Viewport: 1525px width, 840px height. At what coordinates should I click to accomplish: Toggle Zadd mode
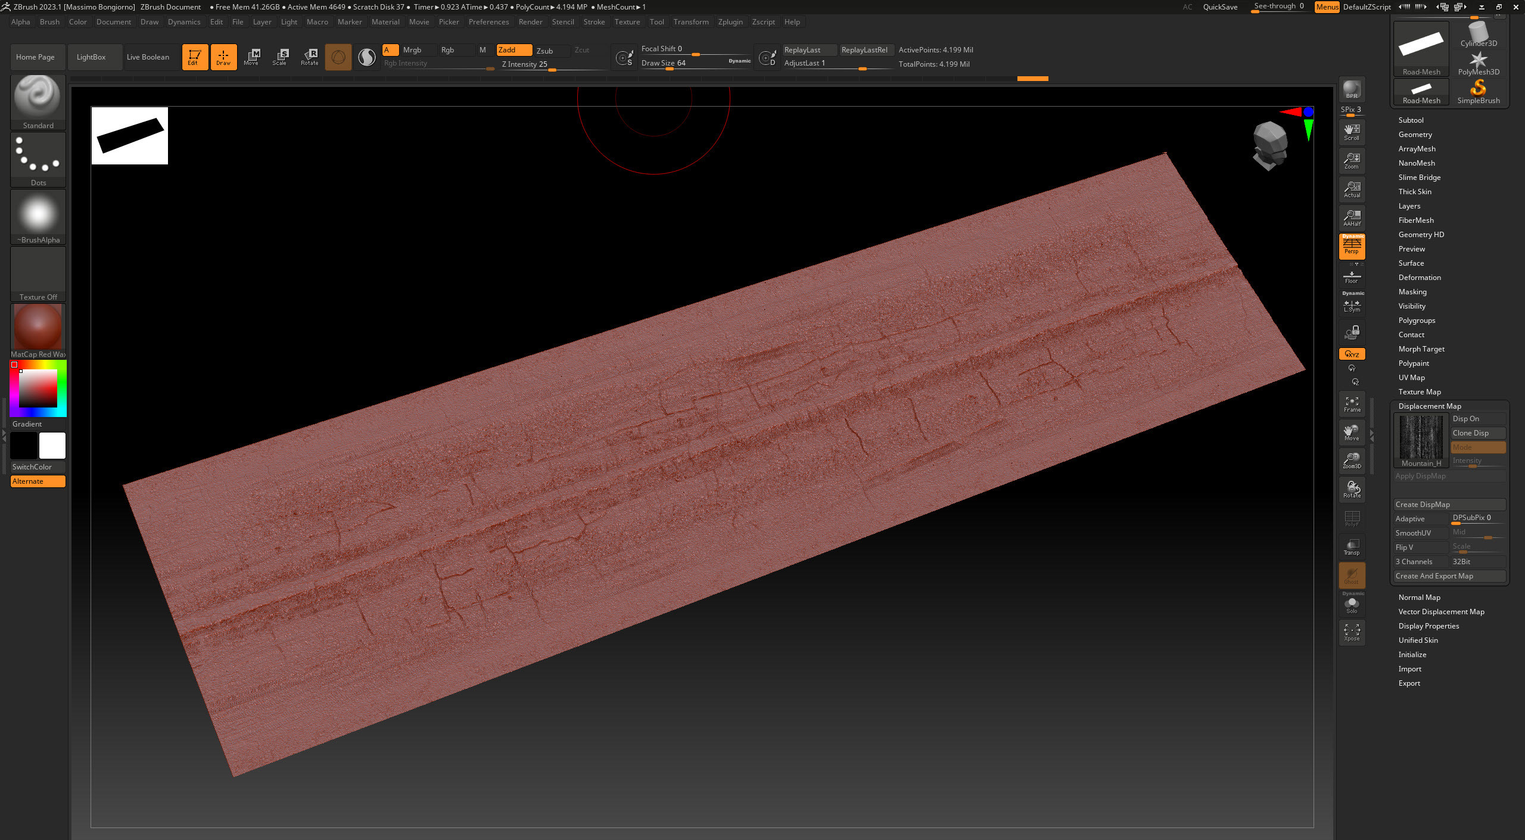(x=514, y=50)
